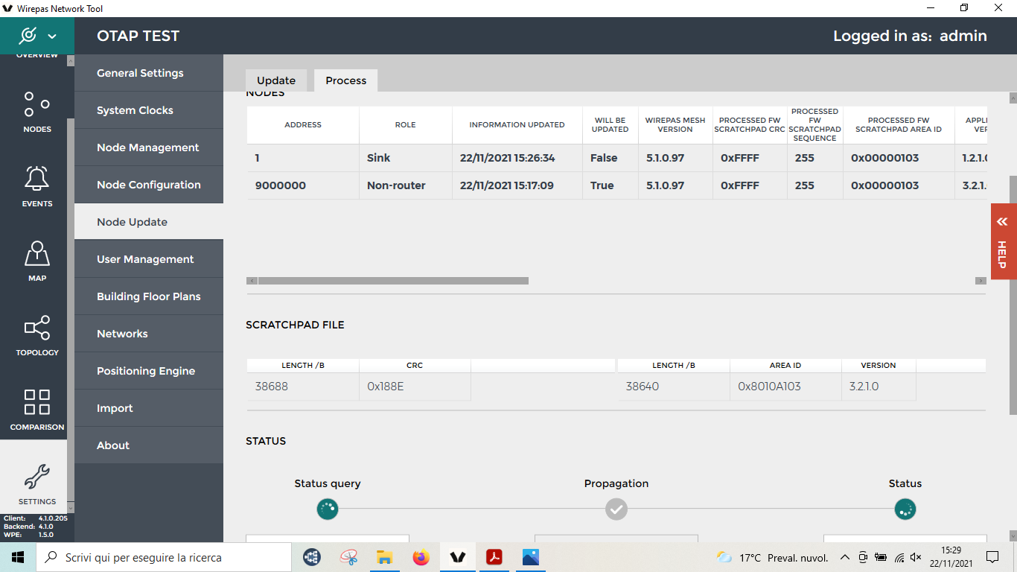The height and width of the screenshot is (572, 1017).
Task: Expand the Wirepas logo dropdown chevron
Action: click(52, 36)
